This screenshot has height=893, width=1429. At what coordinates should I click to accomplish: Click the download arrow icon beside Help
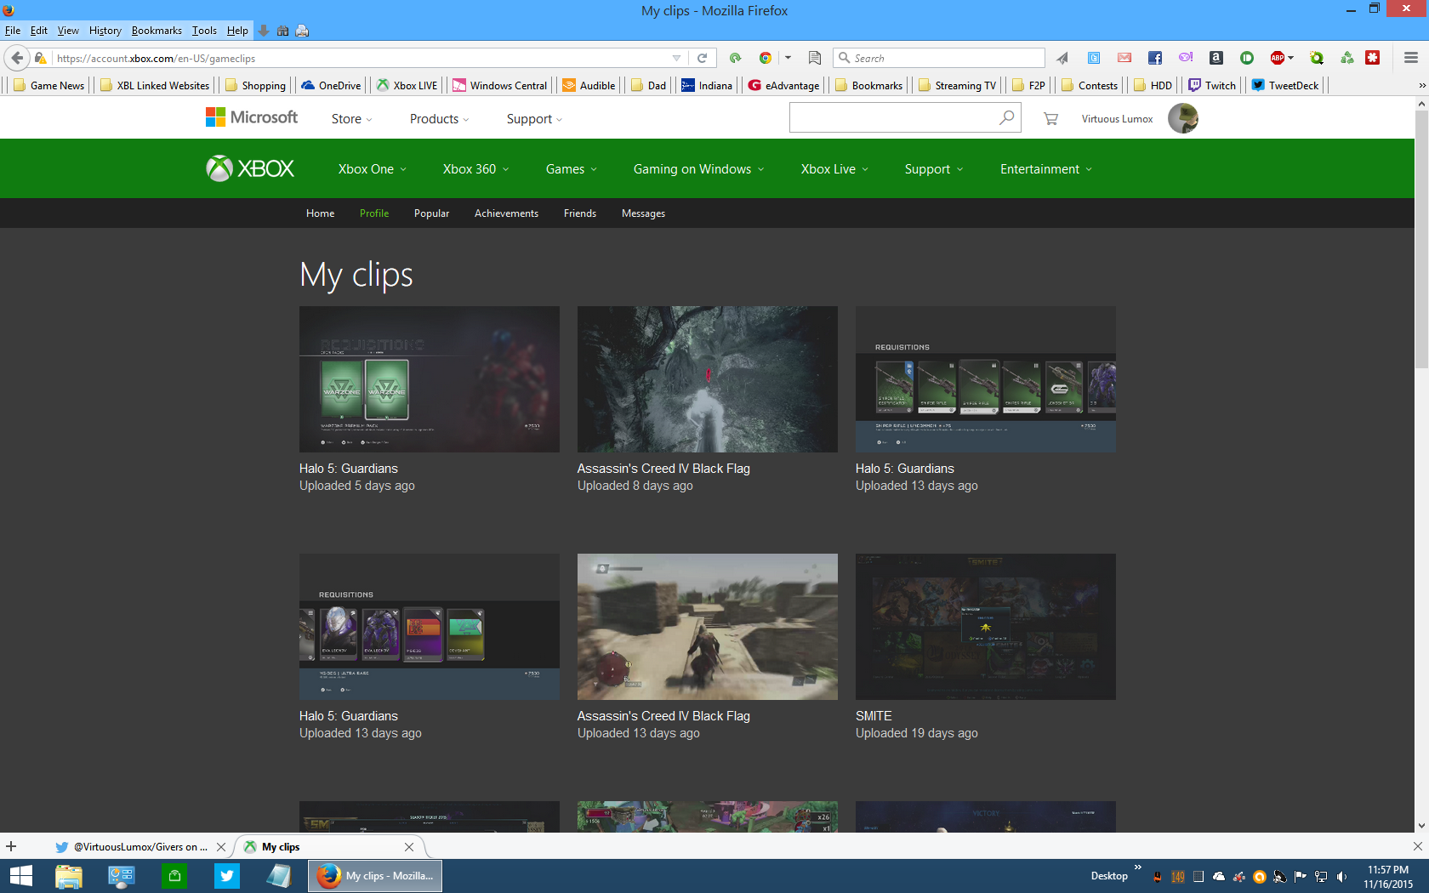[264, 31]
